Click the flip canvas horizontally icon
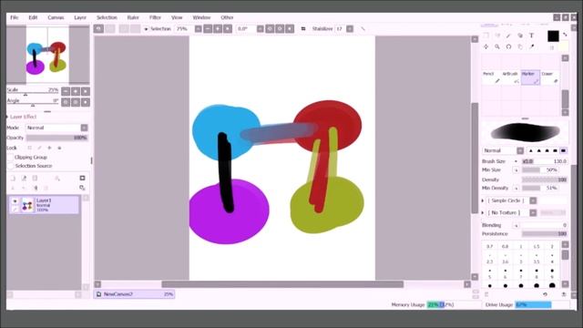This screenshot has height=328, width=583. 303,28
